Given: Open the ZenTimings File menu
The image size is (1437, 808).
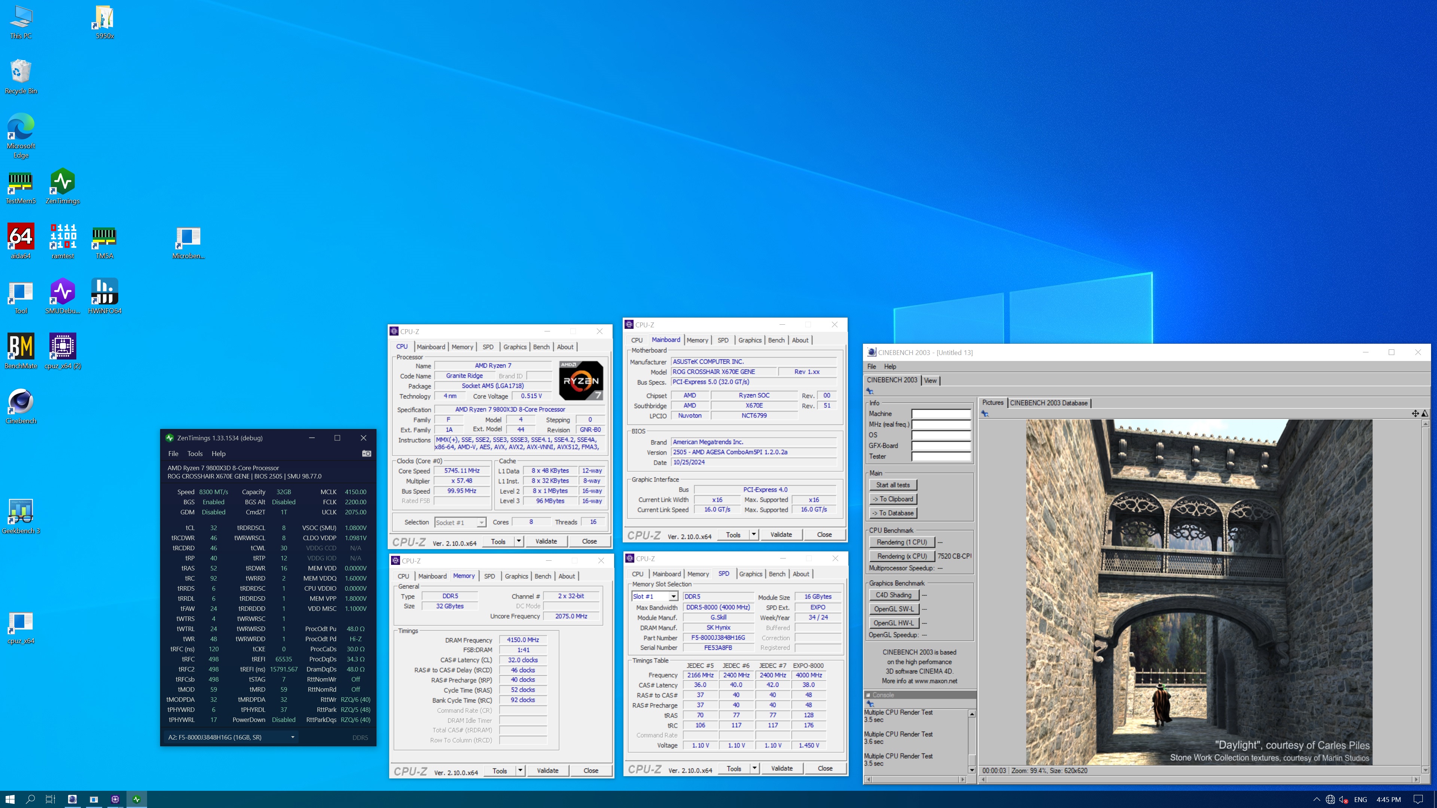Looking at the screenshot, I should [174, 453].
